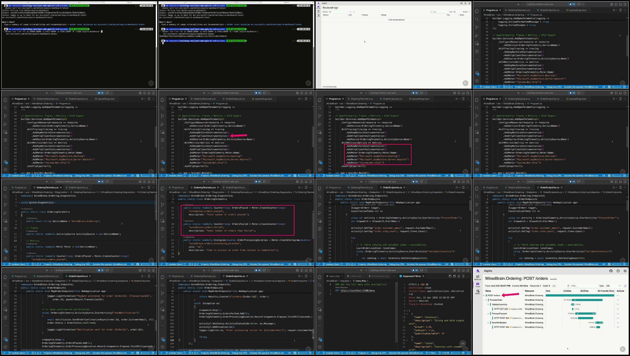Toggle secondary sidebar in menu.http window title bar
The width and height of the screenshot is (630, 356).
pos(468,270)
